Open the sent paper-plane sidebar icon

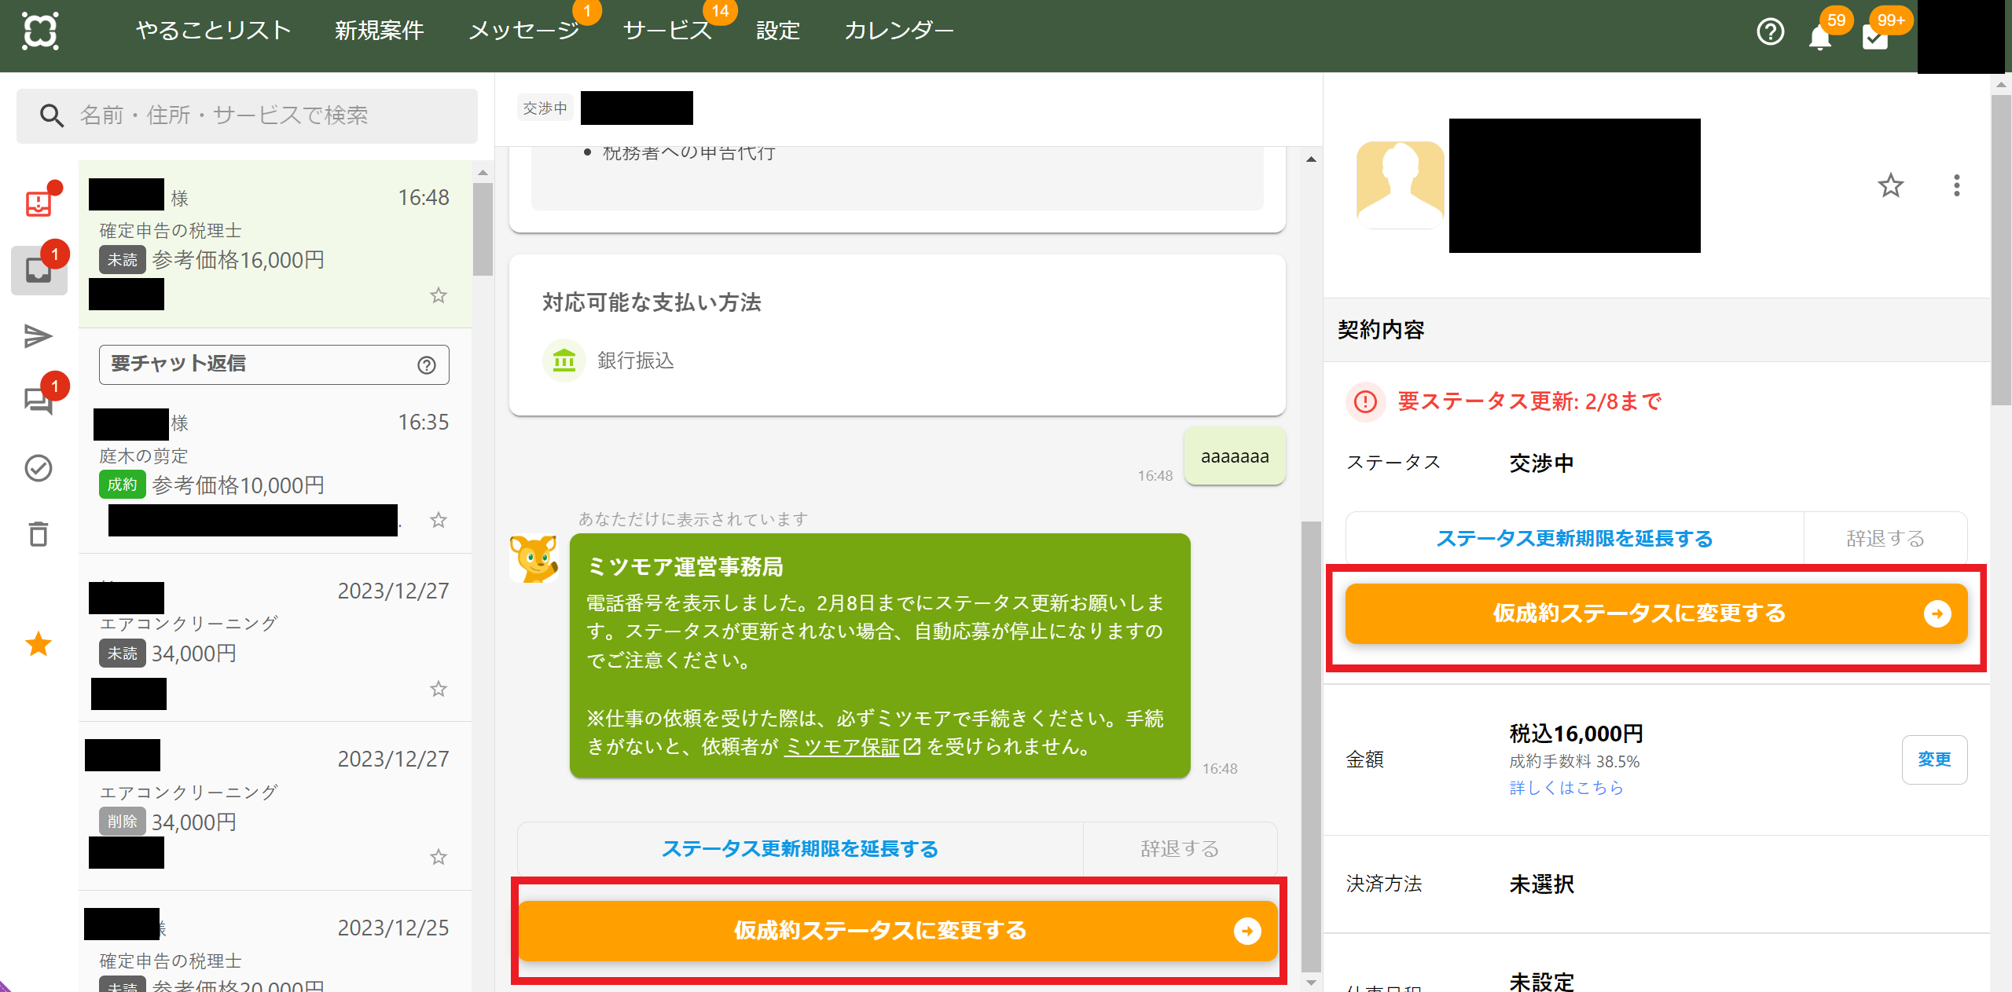(39, 336)
